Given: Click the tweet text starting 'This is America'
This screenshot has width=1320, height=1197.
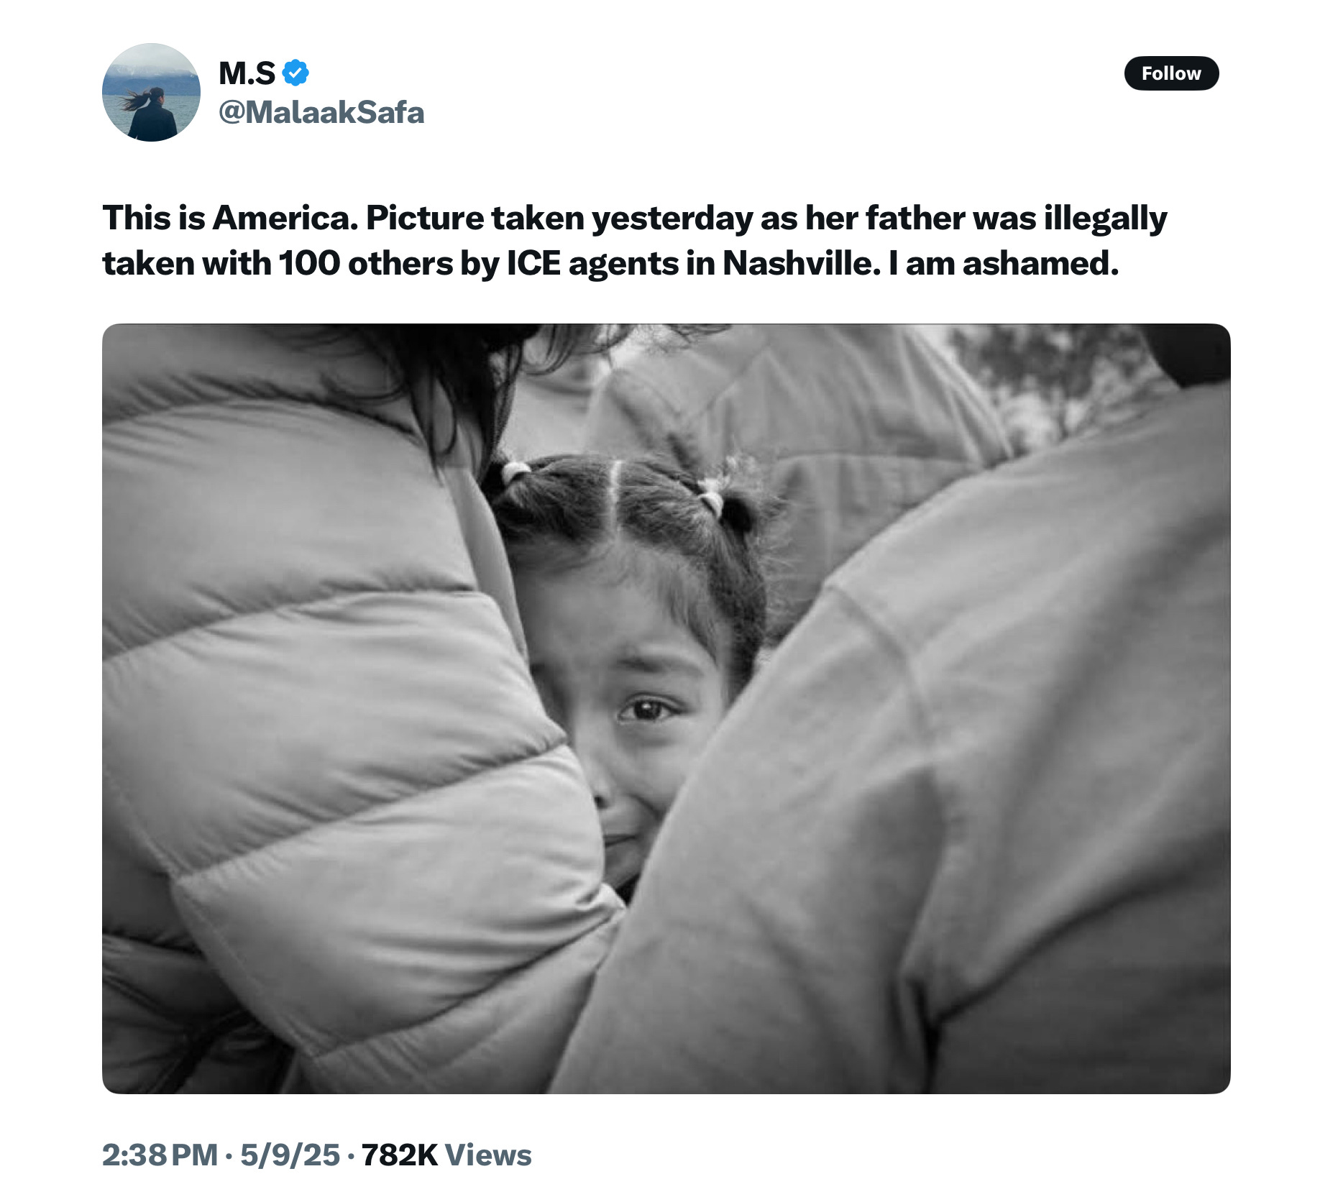Looking at the screenshot, I should [x=634, y=241].
